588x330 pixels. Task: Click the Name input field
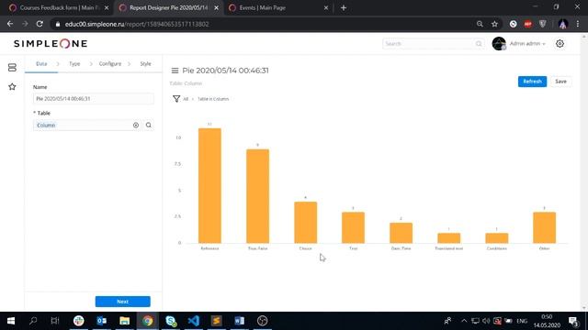pyautogui.click(x=94, y=99)
